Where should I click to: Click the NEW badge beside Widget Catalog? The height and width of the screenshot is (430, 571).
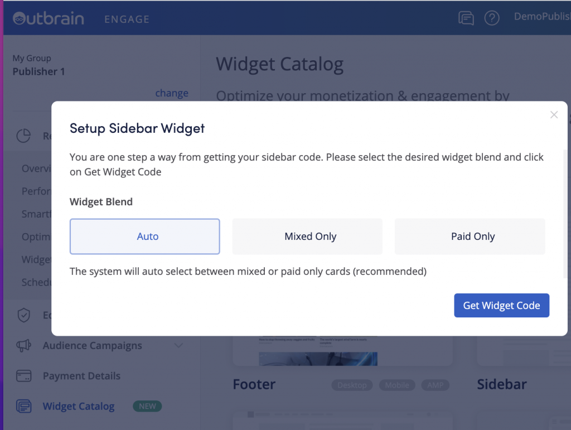click(147, 406)
